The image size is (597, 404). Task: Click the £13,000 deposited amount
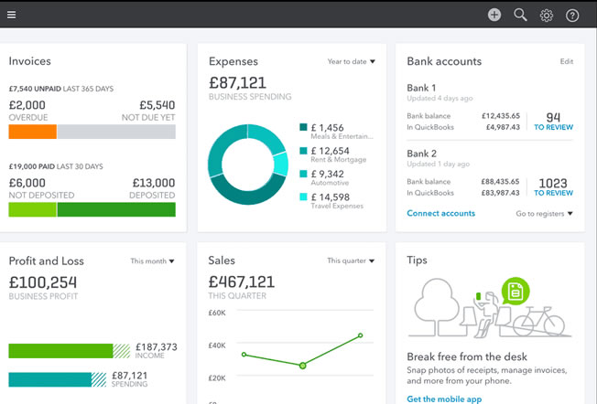click(x=154, y=183)
